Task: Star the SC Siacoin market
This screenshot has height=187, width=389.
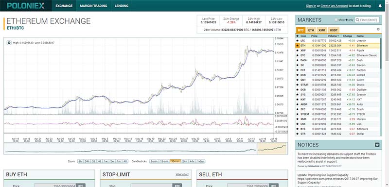Action: coord(297,65)
